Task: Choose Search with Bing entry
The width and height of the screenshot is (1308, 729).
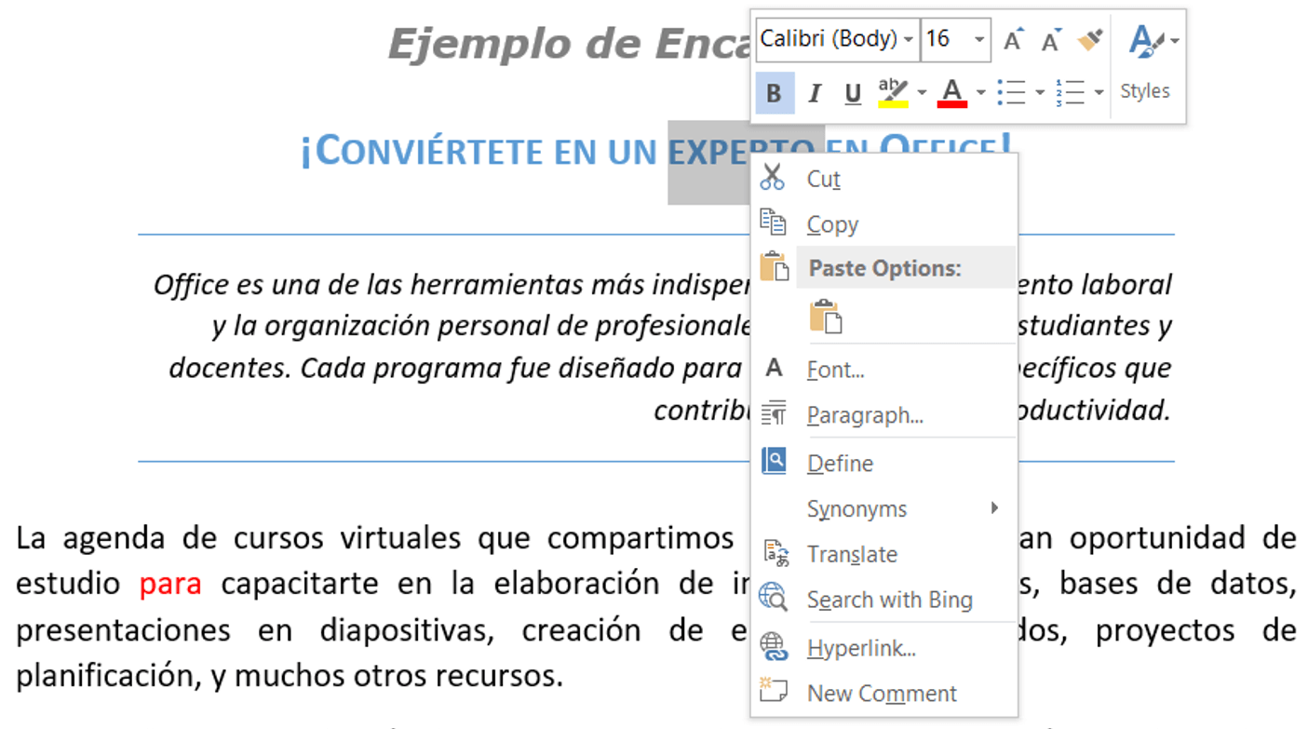Action: [883, 600]
